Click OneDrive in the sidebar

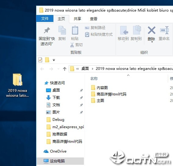tap(55, 151)
